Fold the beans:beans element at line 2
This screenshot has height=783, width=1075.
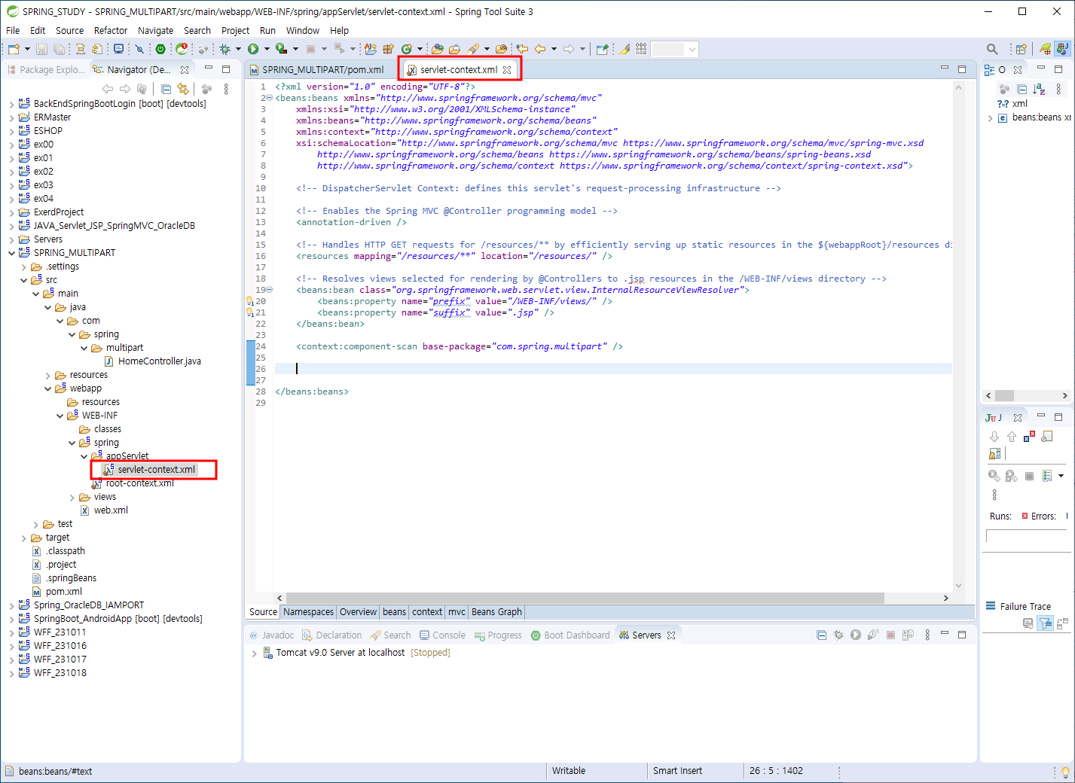point(270,98)
